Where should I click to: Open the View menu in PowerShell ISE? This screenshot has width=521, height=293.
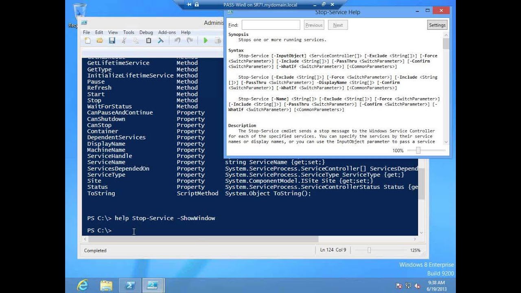point(113,33)
